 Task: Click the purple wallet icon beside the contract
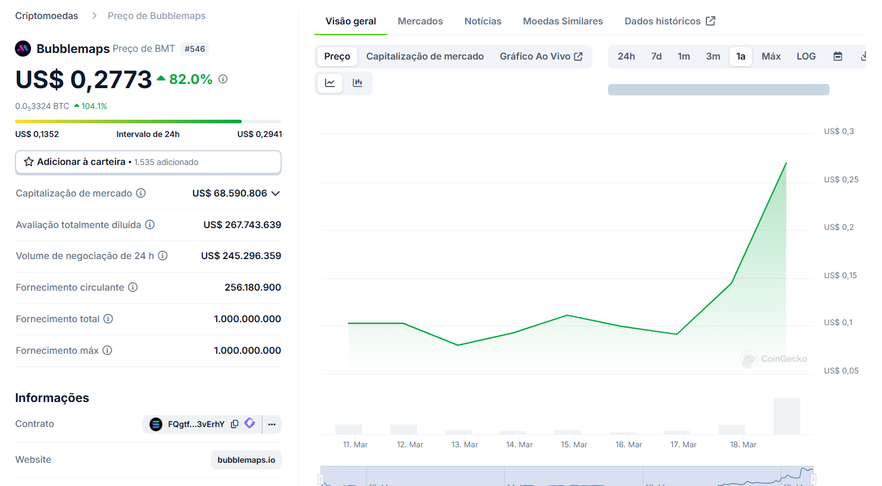click(250, 423)
